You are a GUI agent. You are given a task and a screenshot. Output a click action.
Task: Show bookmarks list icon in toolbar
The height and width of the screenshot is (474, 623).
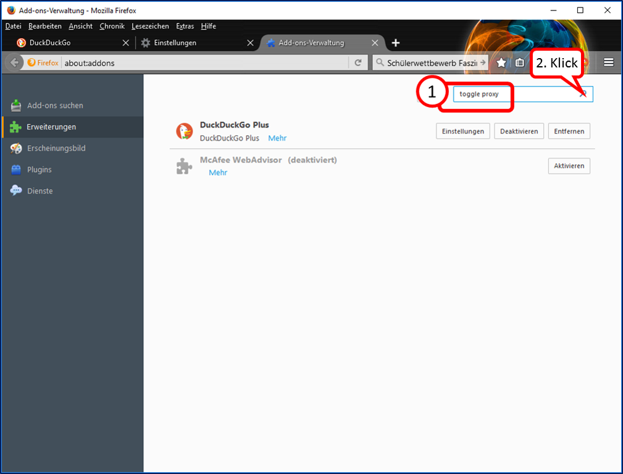[x=520, y=63]
